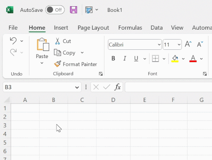Expand the Paste options arrow
Screen dimensions: 212x160
tap(42, 63)
